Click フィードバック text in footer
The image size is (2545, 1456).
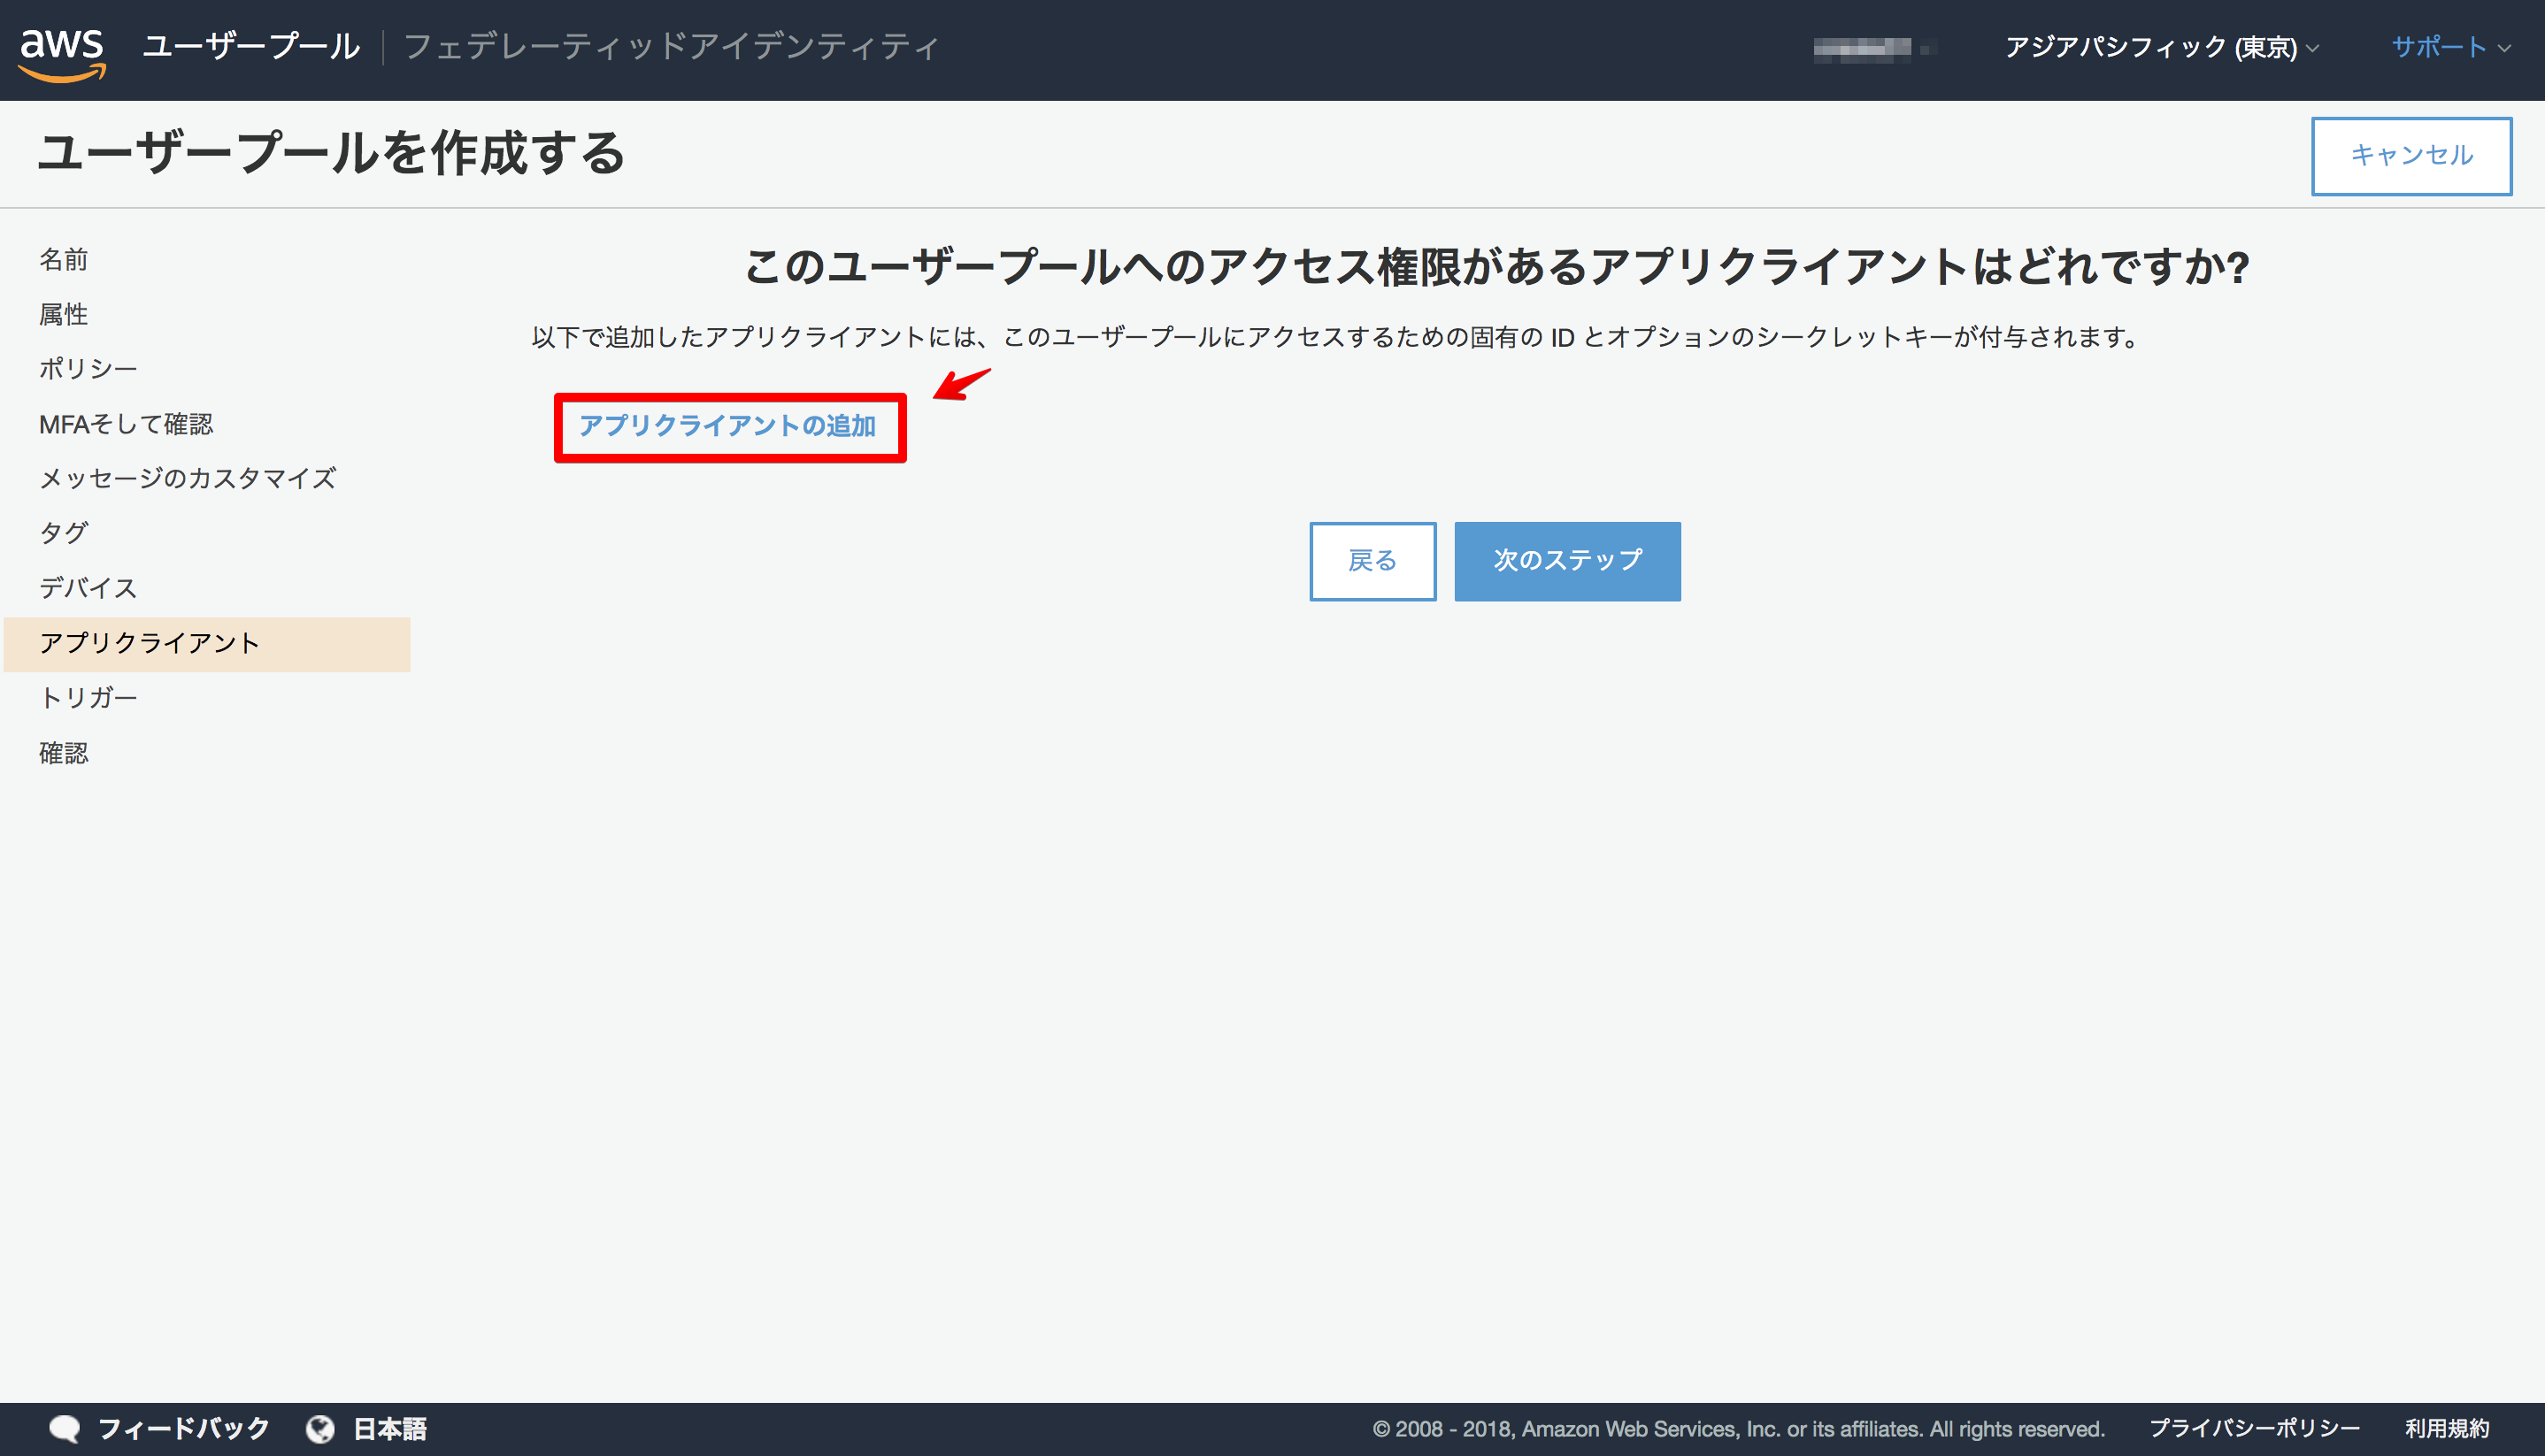click(183, 1428)
